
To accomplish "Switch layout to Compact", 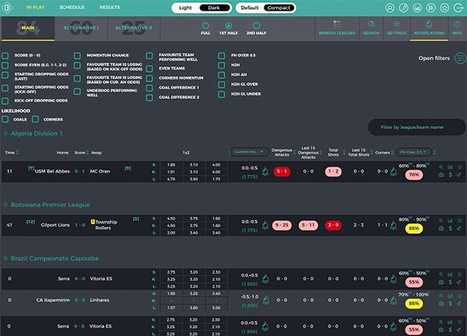I will click(279, 8).
